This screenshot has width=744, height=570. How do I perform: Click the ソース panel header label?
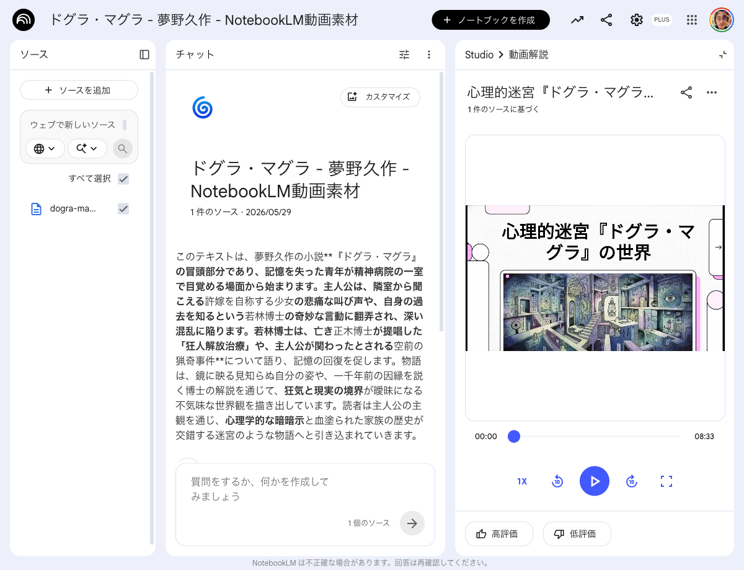point(34,55)
